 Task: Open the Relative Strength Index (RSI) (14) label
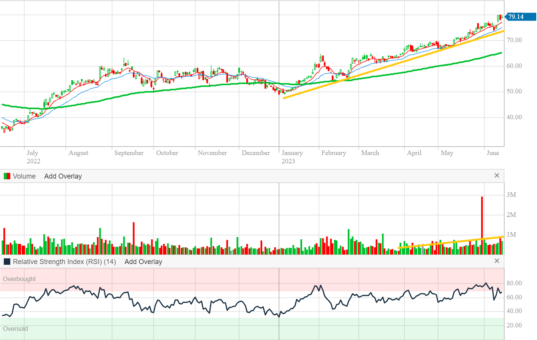[64, 262]
